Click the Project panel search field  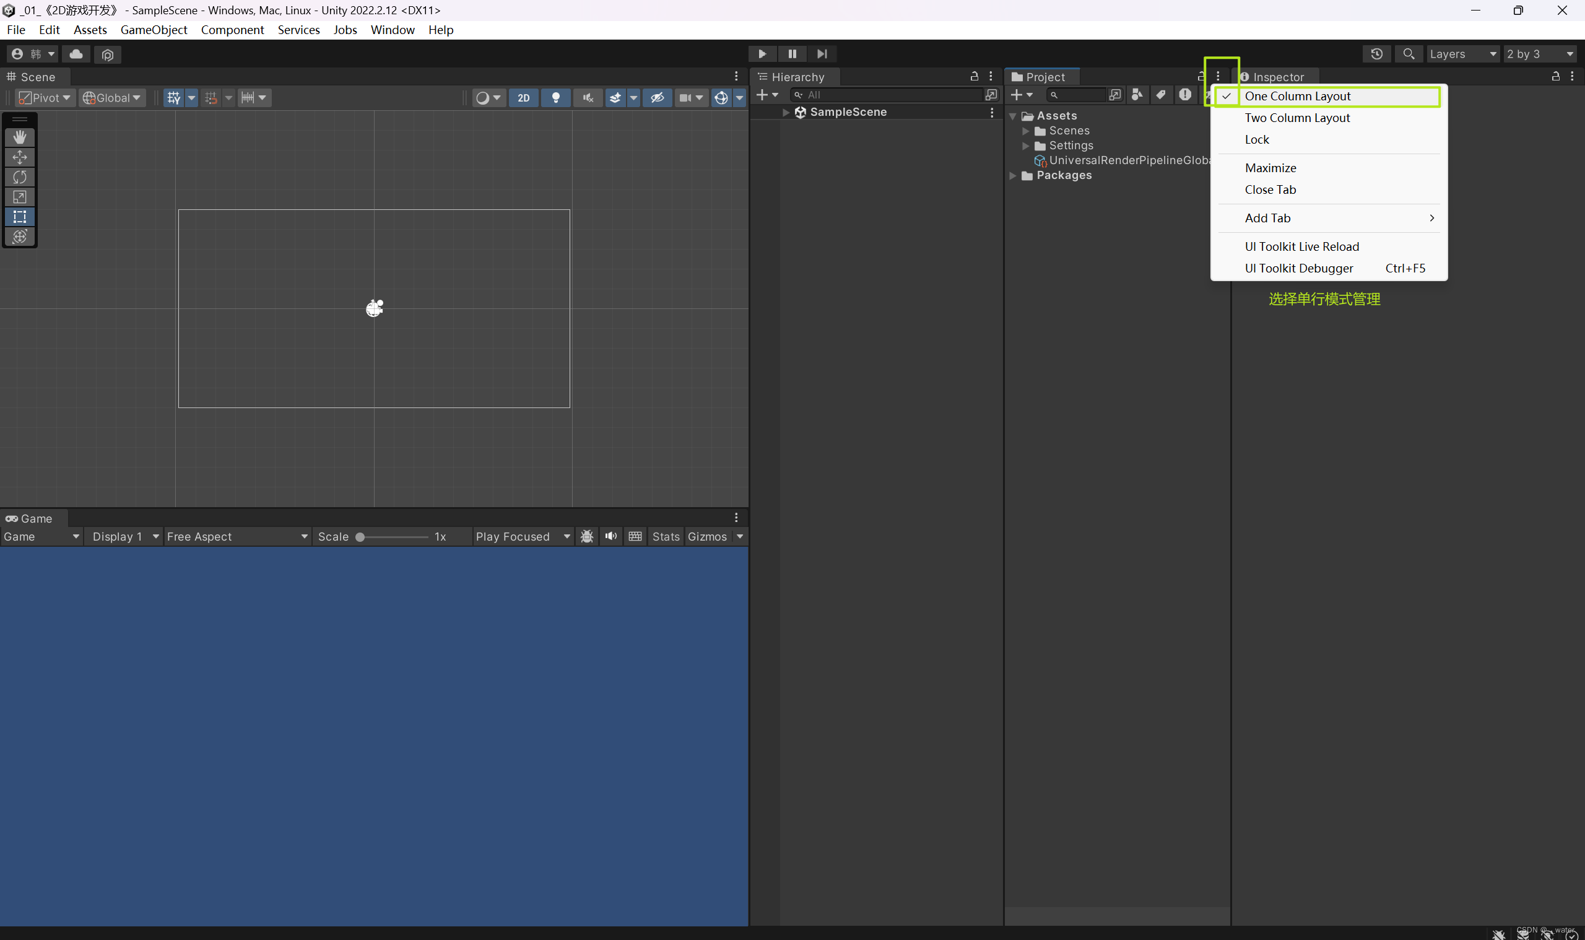[1077, 95]
